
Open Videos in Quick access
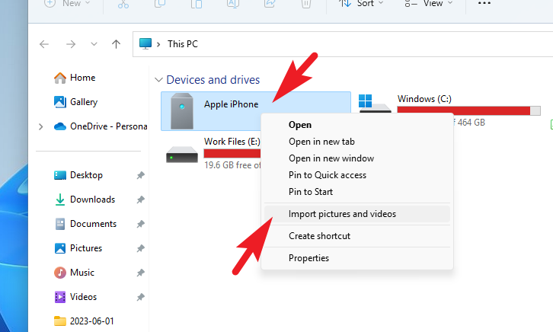pyautogui.click(x=75, y=297)
